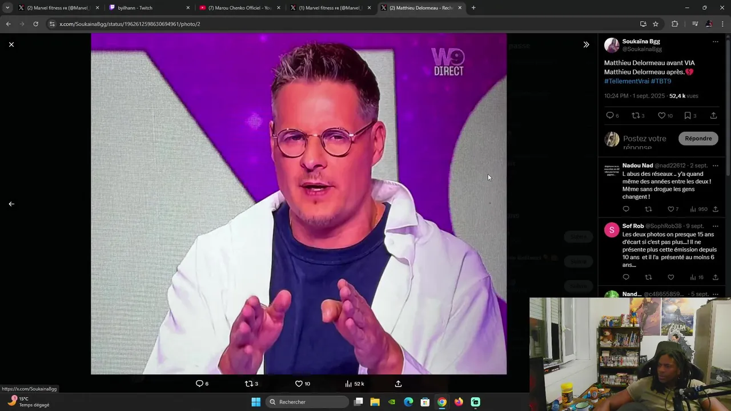Open the Chrome three-dot menu
The image size is (731, 411).
(x=723, y=24)
